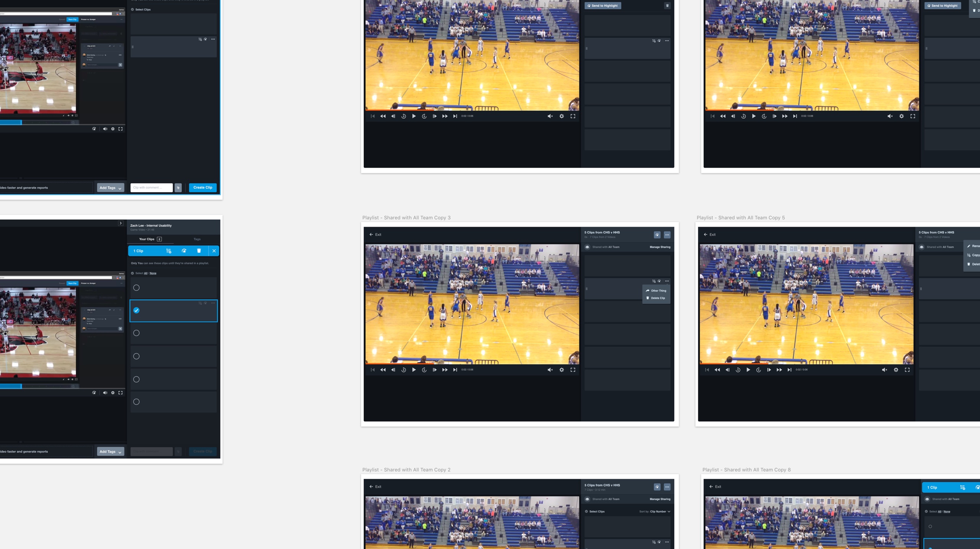This screenshot has width=980, height=549.
Task: Click fullscreen icon in Copy 3 artboard player
Action: [573, 370]
